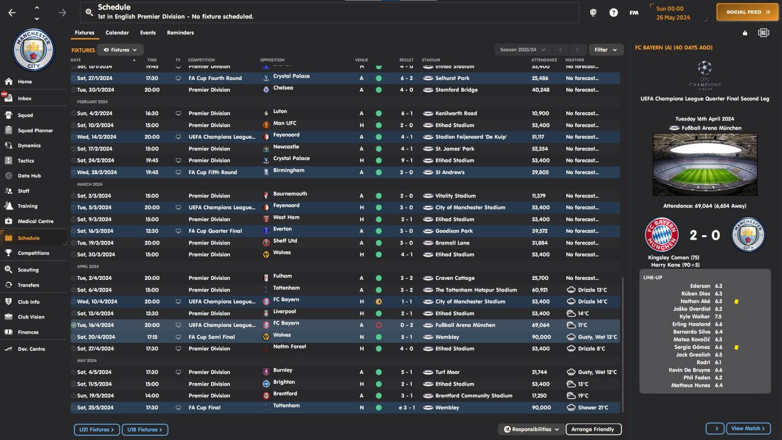Tick the check circle for Liverpool 13/4/2024 row
This screenshot has height=440, width=782.
pyautogui.click(x=74, y=313)
